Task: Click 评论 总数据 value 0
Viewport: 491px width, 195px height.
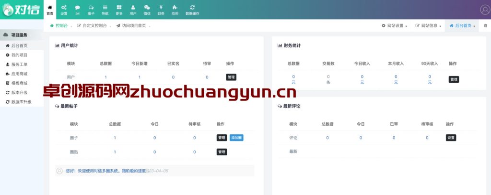Action: (327, 138)
